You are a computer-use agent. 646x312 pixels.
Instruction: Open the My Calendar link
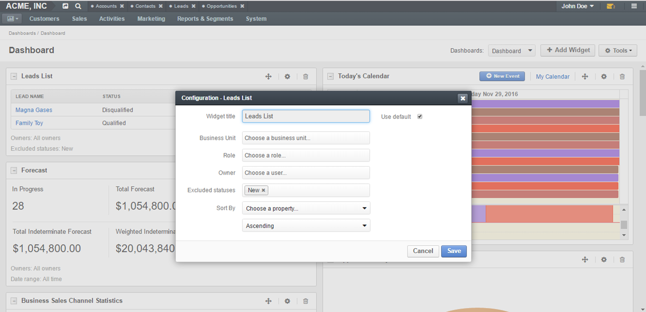point(553,76)
